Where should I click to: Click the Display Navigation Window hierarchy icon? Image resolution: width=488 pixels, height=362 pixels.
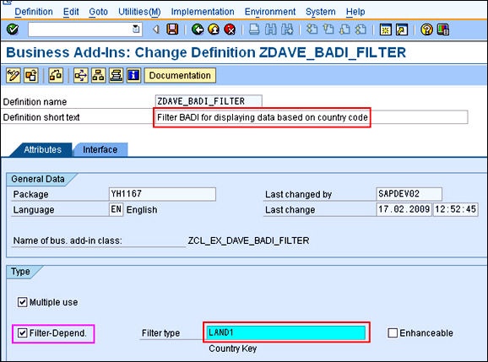pos(98,76)
